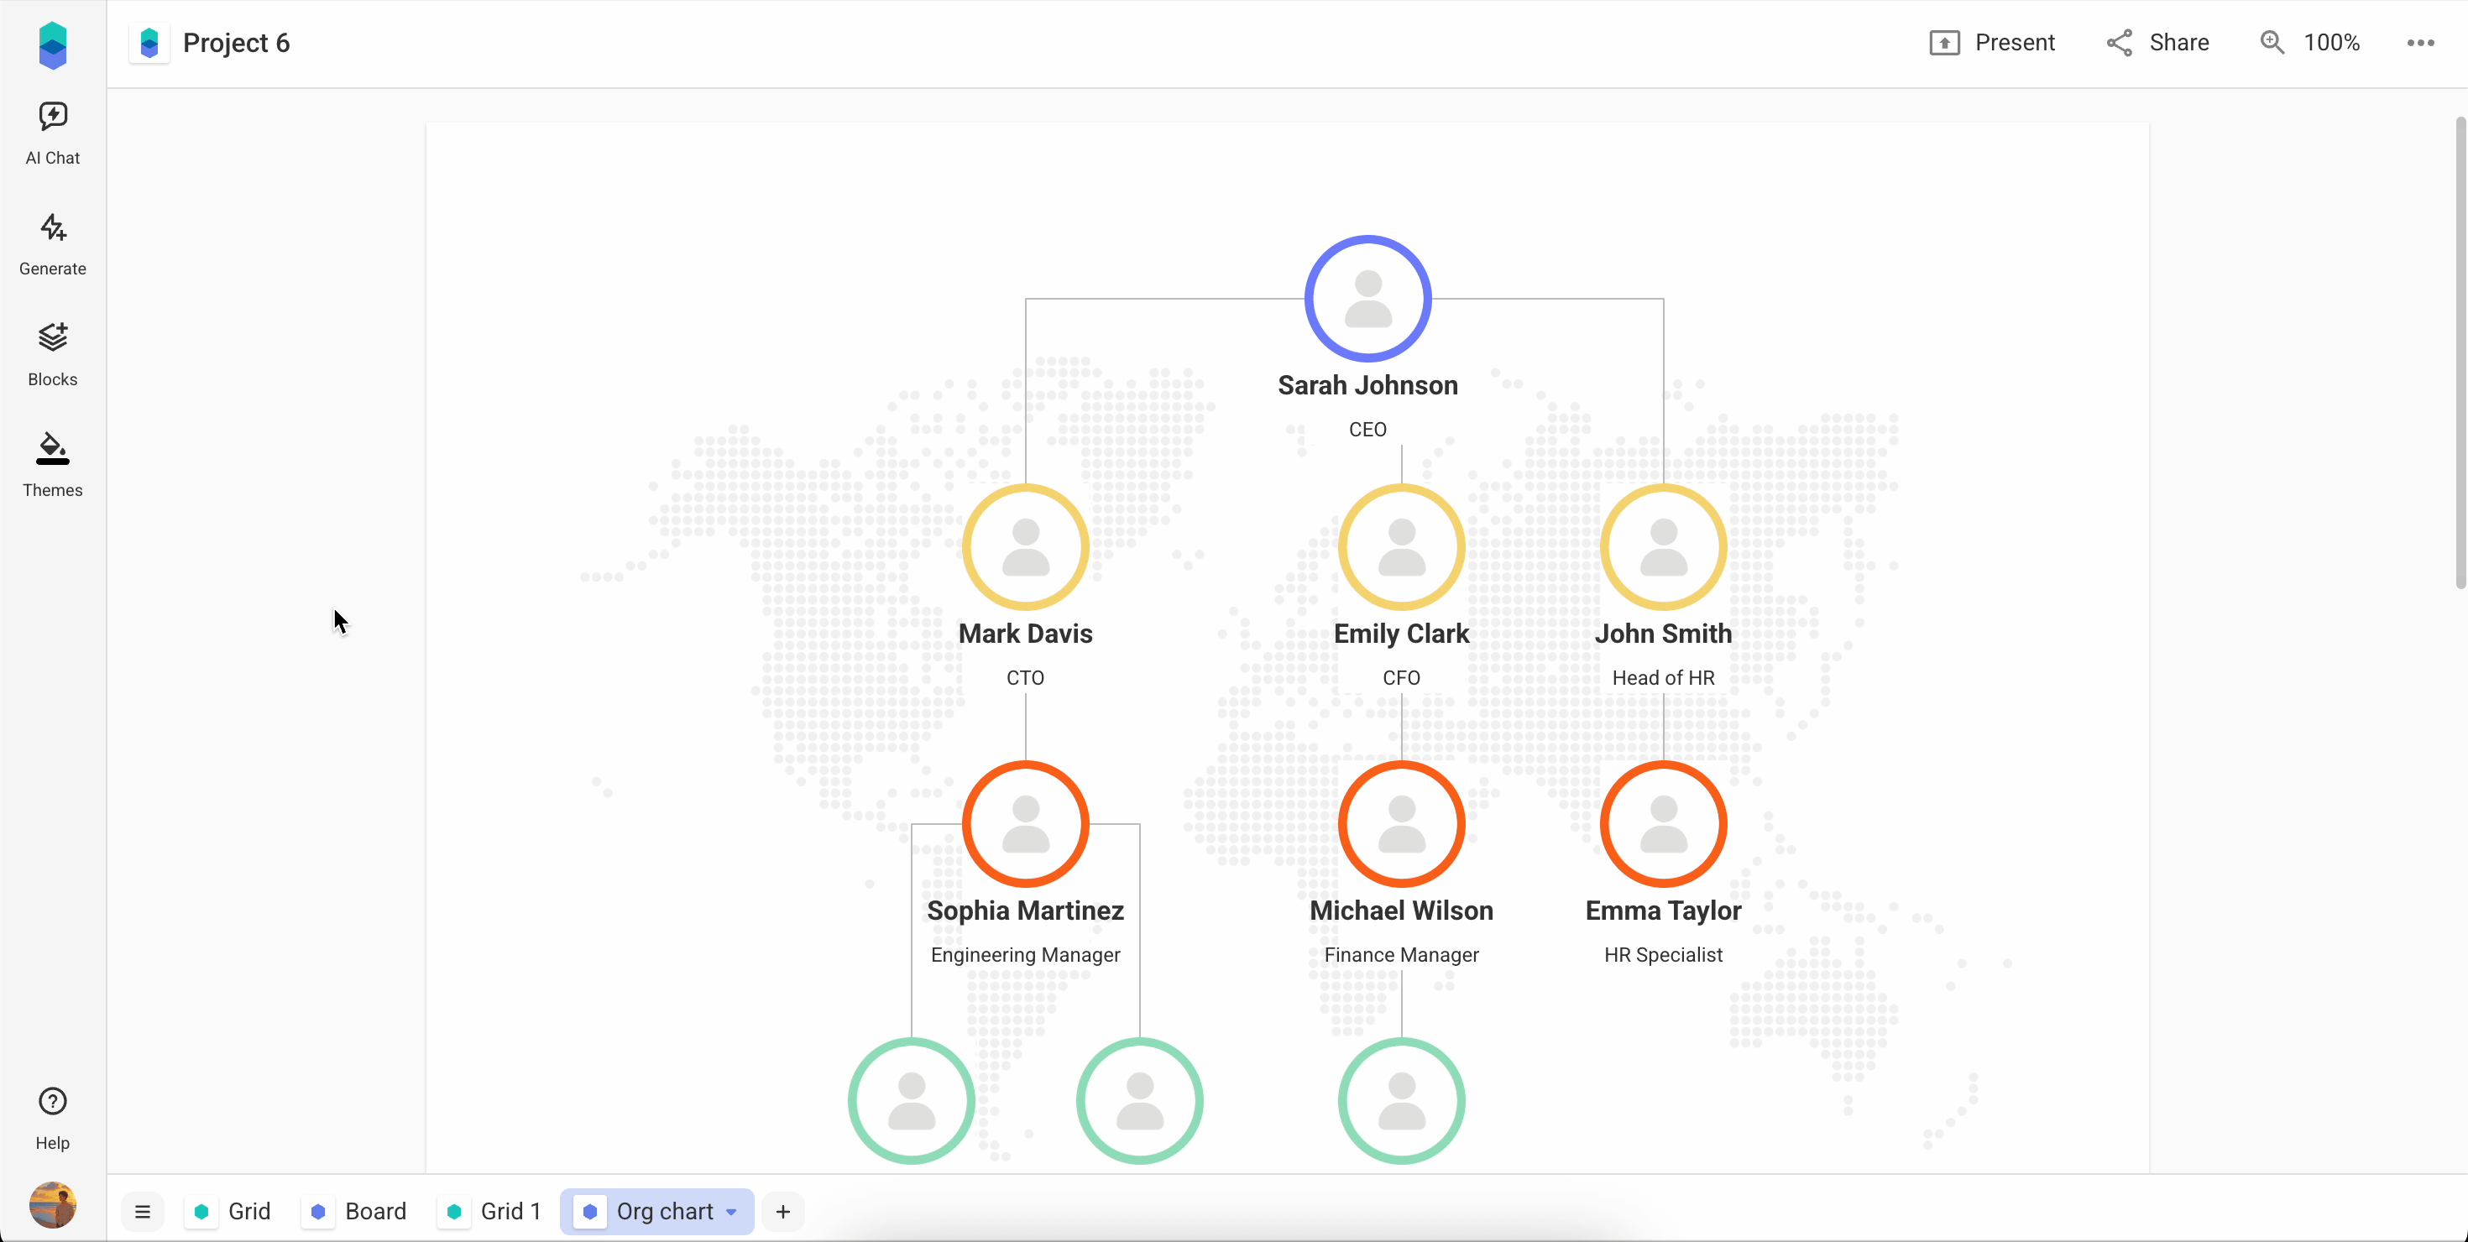Open Help from the sidebar

tap(52, 1115)
